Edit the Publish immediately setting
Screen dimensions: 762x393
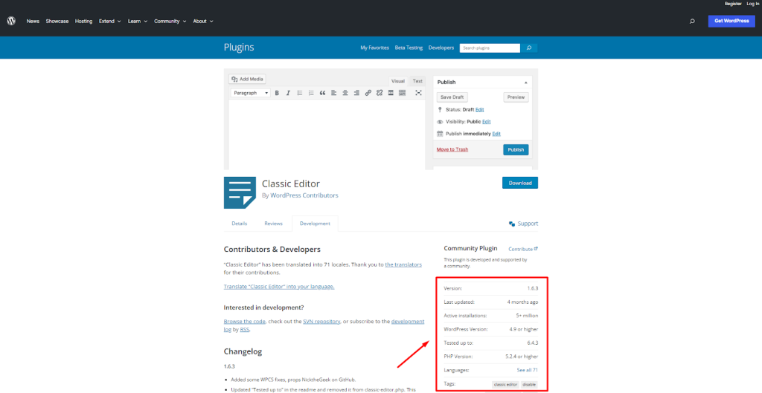[x=496, y=134]
